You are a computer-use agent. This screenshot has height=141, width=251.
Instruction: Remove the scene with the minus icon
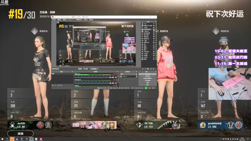coord(55,85)
